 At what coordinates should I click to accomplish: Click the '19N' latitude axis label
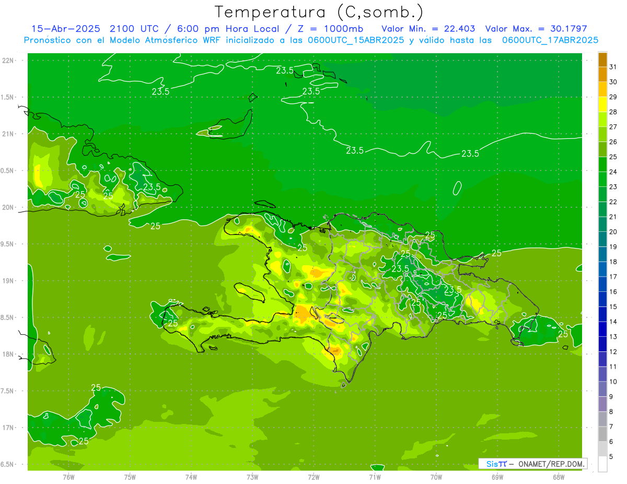8,281
